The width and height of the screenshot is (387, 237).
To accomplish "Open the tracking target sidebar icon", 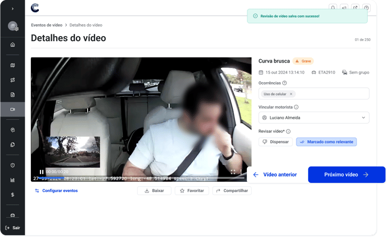I will tap(12, 130).
